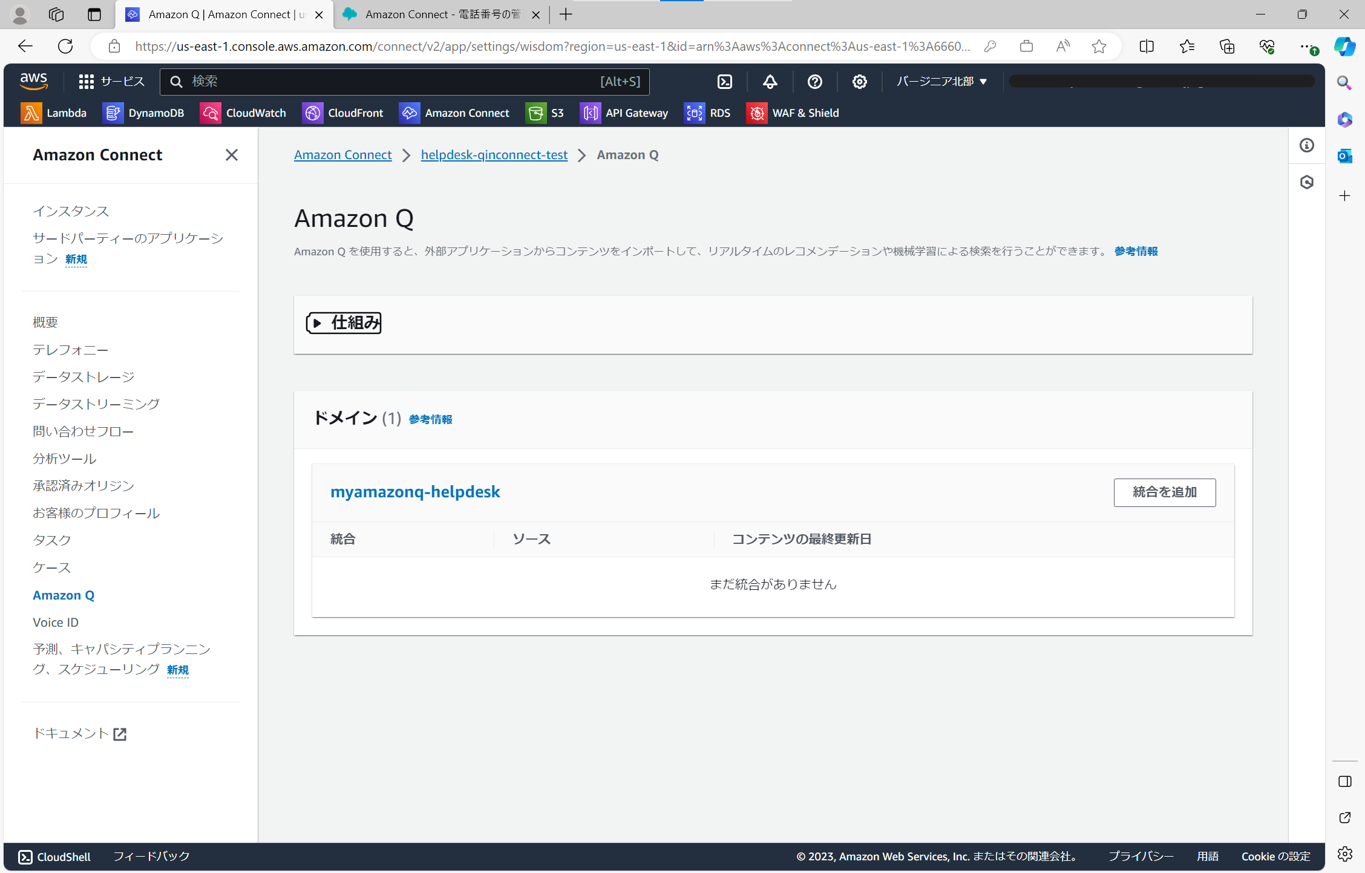
Task: Follow the Amazon Connect breadcrumb link
Action: 343,155
